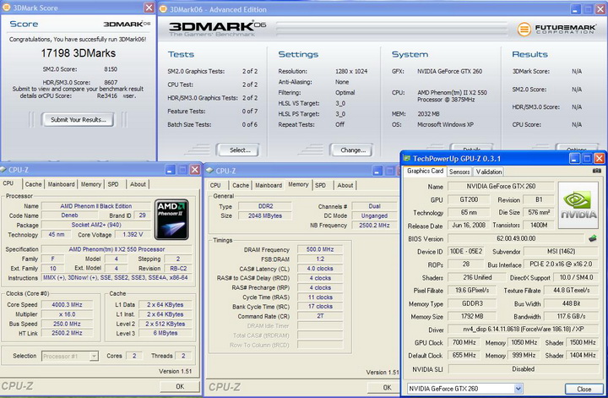Screen dimensions: 608x398
Task: Click the Code Name value Deneb
Action: 70,215
